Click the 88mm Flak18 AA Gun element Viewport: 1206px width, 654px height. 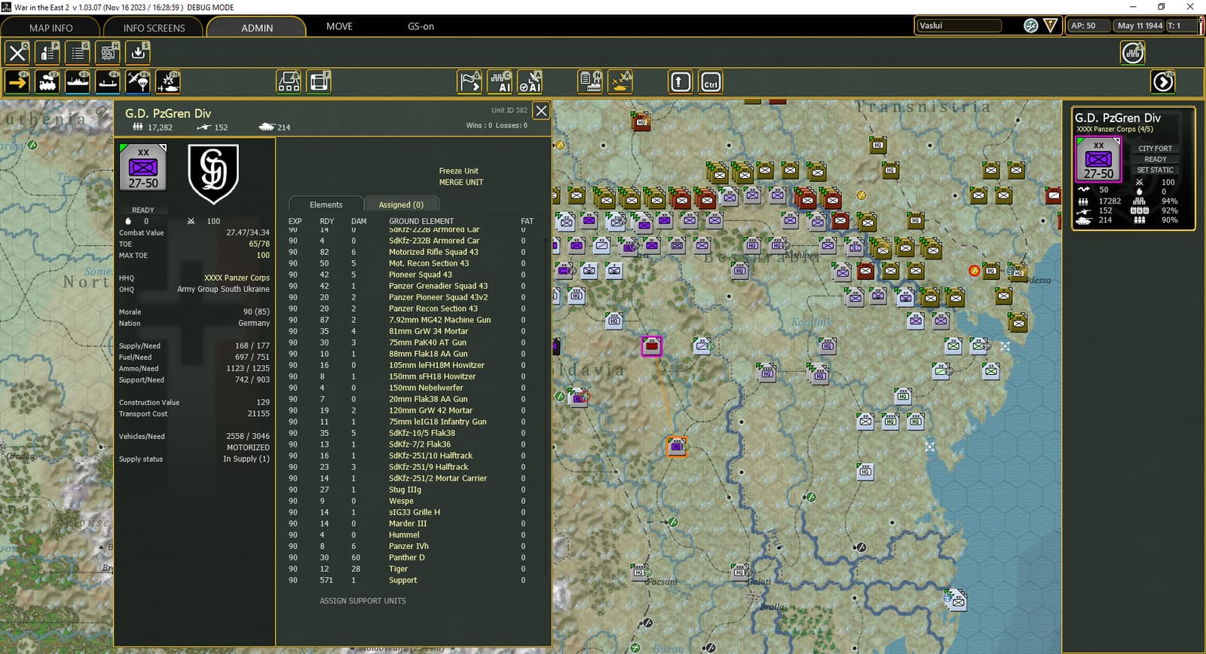click(x=428, y=354)
